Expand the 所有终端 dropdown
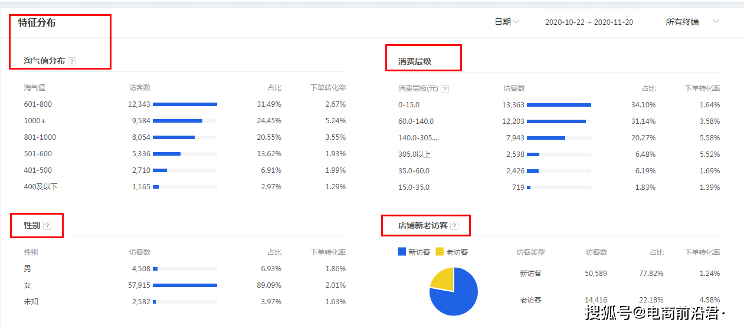The height and width of the screenshot is (329, 744). [x=691, y=22]
